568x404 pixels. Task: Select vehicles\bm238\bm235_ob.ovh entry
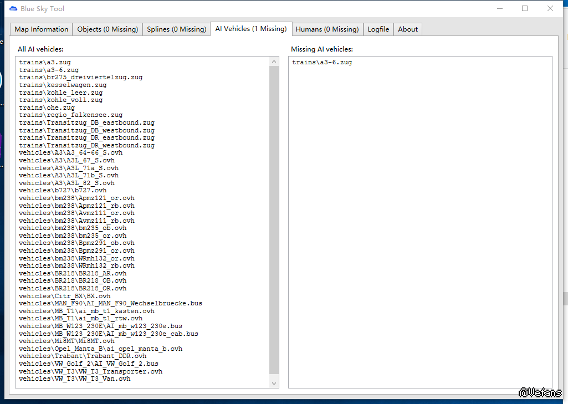click(x=73, y=228)
